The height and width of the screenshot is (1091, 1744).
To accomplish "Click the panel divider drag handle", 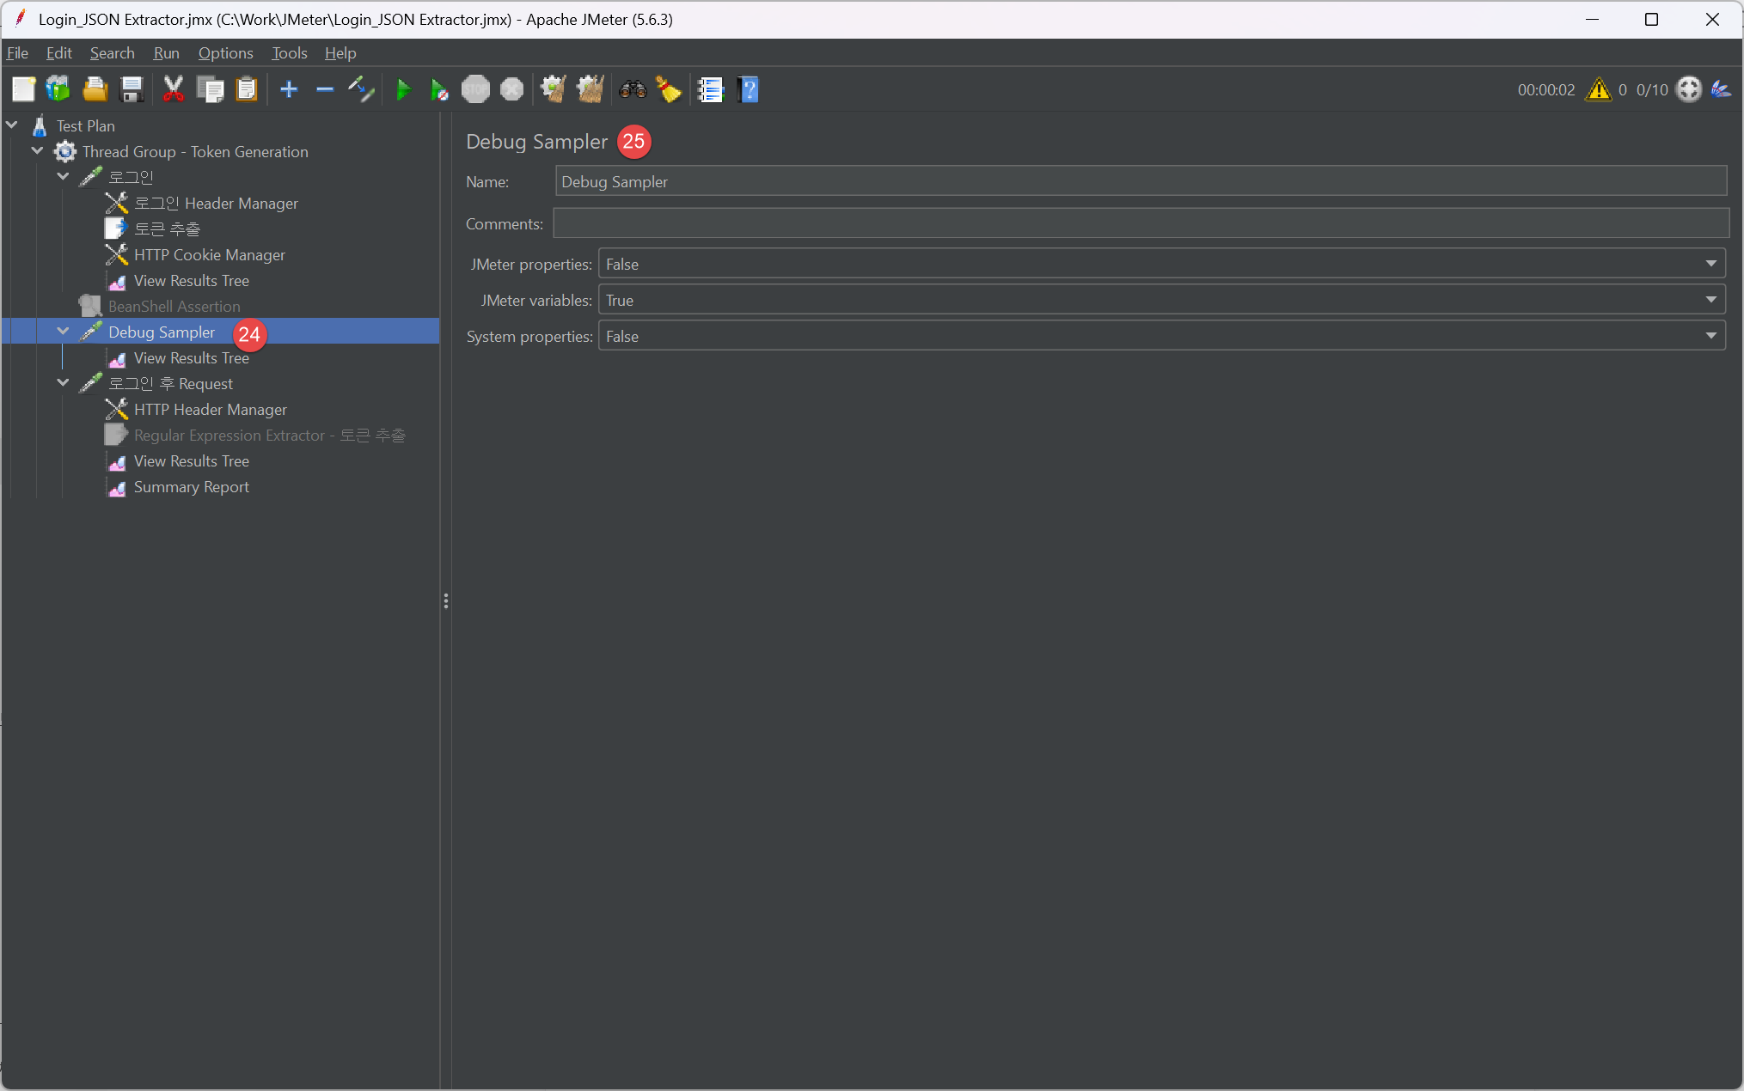I will tap(445, 600).
